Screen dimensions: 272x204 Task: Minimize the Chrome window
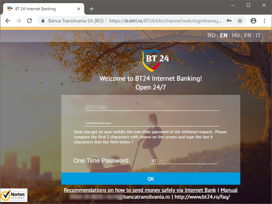tap(233, 5)
